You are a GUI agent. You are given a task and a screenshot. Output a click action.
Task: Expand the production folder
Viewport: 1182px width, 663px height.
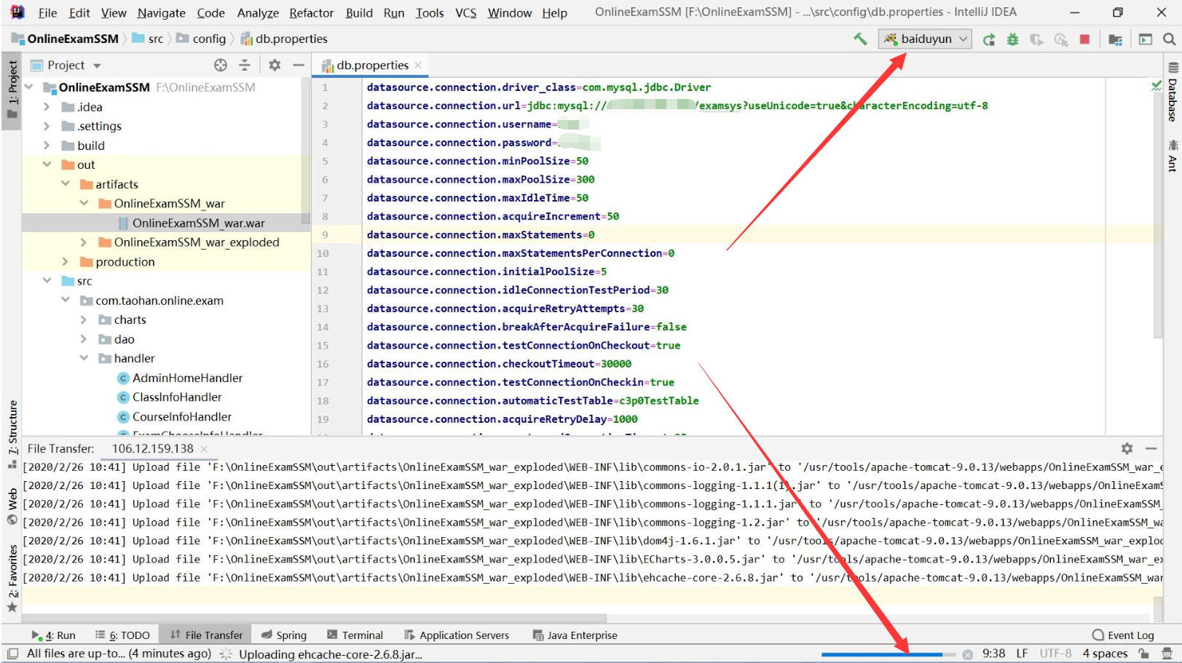pos(65,261)
